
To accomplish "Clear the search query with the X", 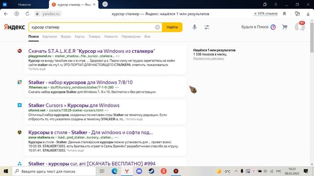I will 157,27.
